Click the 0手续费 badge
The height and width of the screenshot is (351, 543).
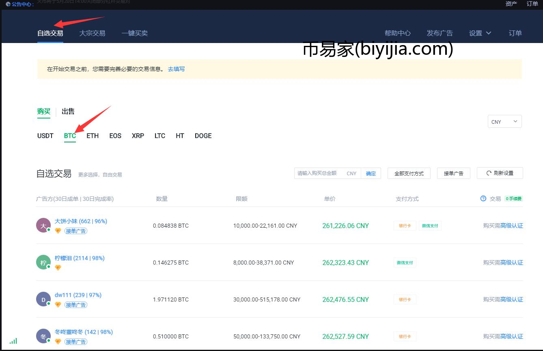pyautogui.click(x=514, y=199)
